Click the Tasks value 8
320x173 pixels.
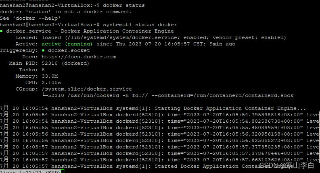[x=43, y=70]
